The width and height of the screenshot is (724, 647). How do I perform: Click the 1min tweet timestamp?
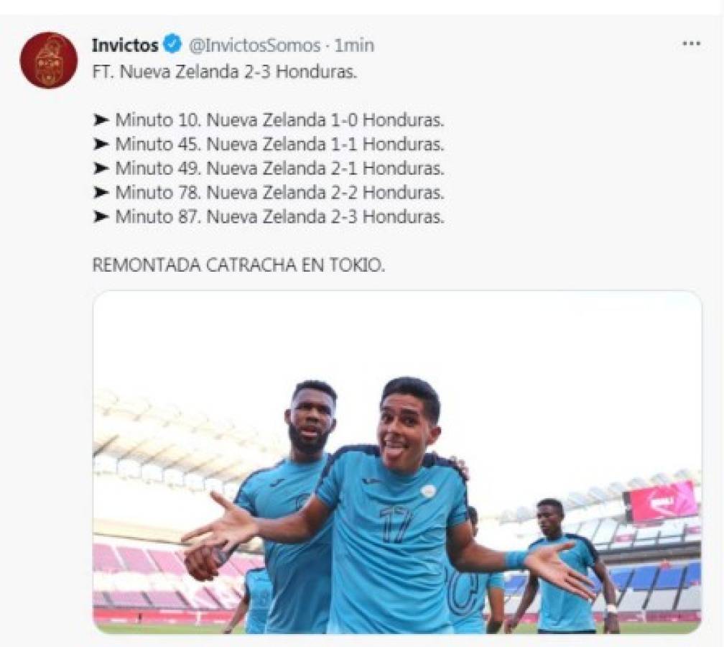[x=354, y=45]
